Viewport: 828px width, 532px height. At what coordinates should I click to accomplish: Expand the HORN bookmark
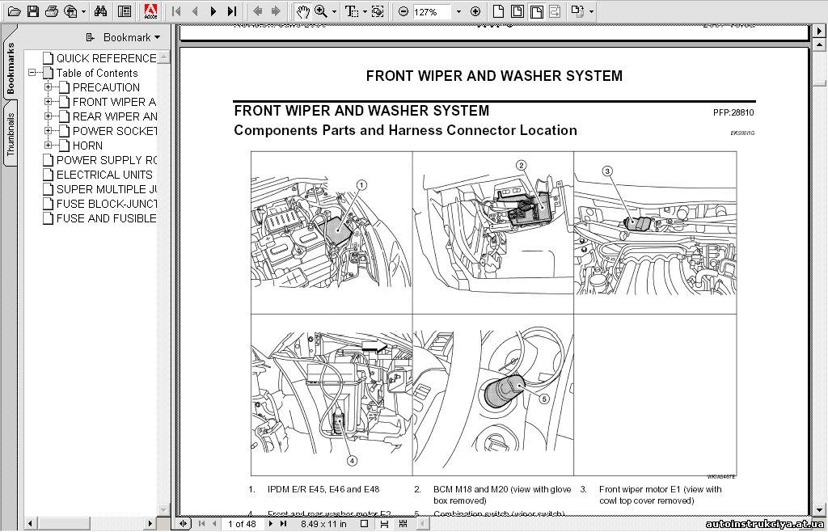pyautogui.click(x=49, y=146)
